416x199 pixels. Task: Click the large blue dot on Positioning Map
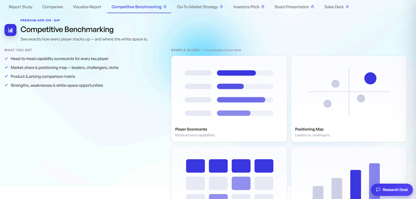click(x=370, y=79)
